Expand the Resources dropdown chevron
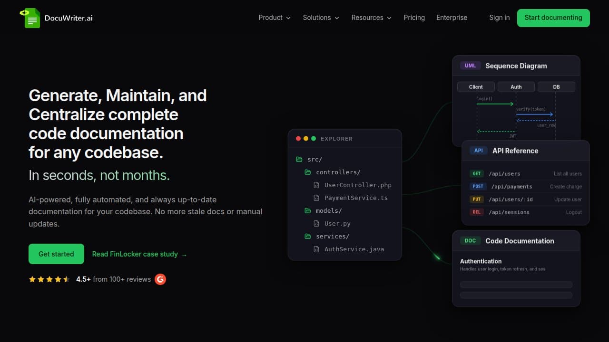This screenshot has width=609, height=342. (x=389, y=18)
